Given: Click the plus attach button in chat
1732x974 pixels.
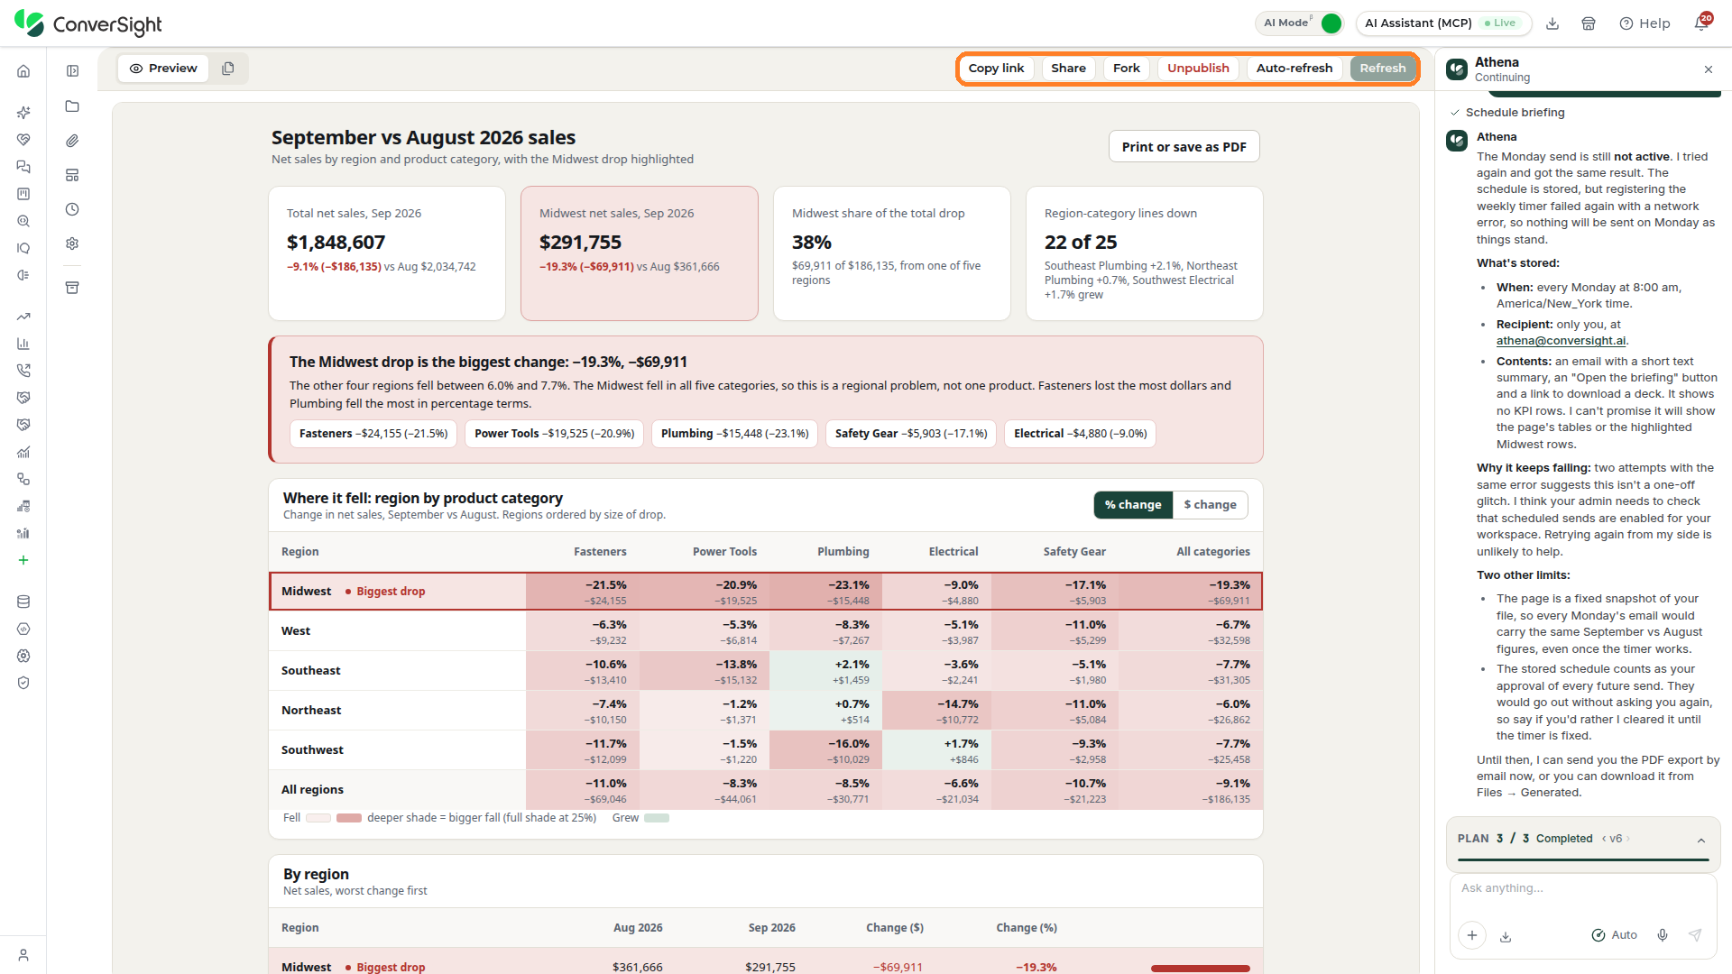Looking at the screenshot, I should [1471, 935].
